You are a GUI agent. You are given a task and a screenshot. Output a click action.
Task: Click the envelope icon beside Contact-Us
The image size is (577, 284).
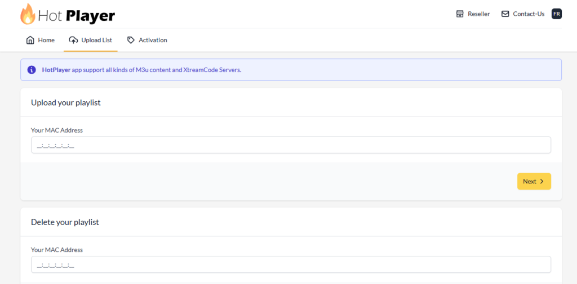click(505, 14)
